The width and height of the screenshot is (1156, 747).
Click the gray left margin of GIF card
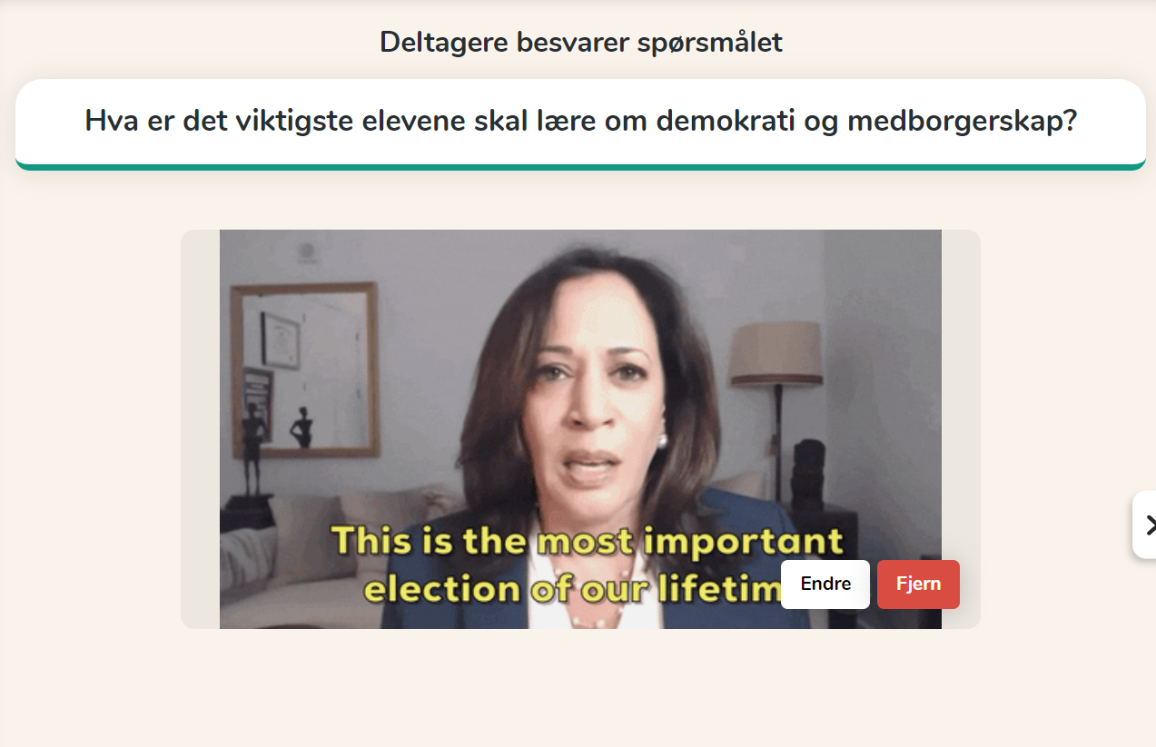(200, 428)
